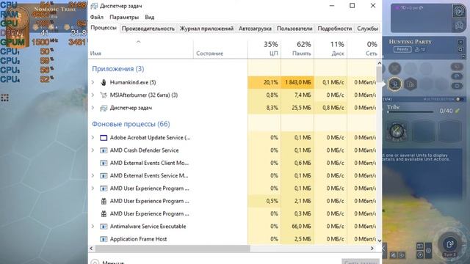Select the highlighted tribe unit circle icon
The image size is (470, 264).
tap(395, 84)
